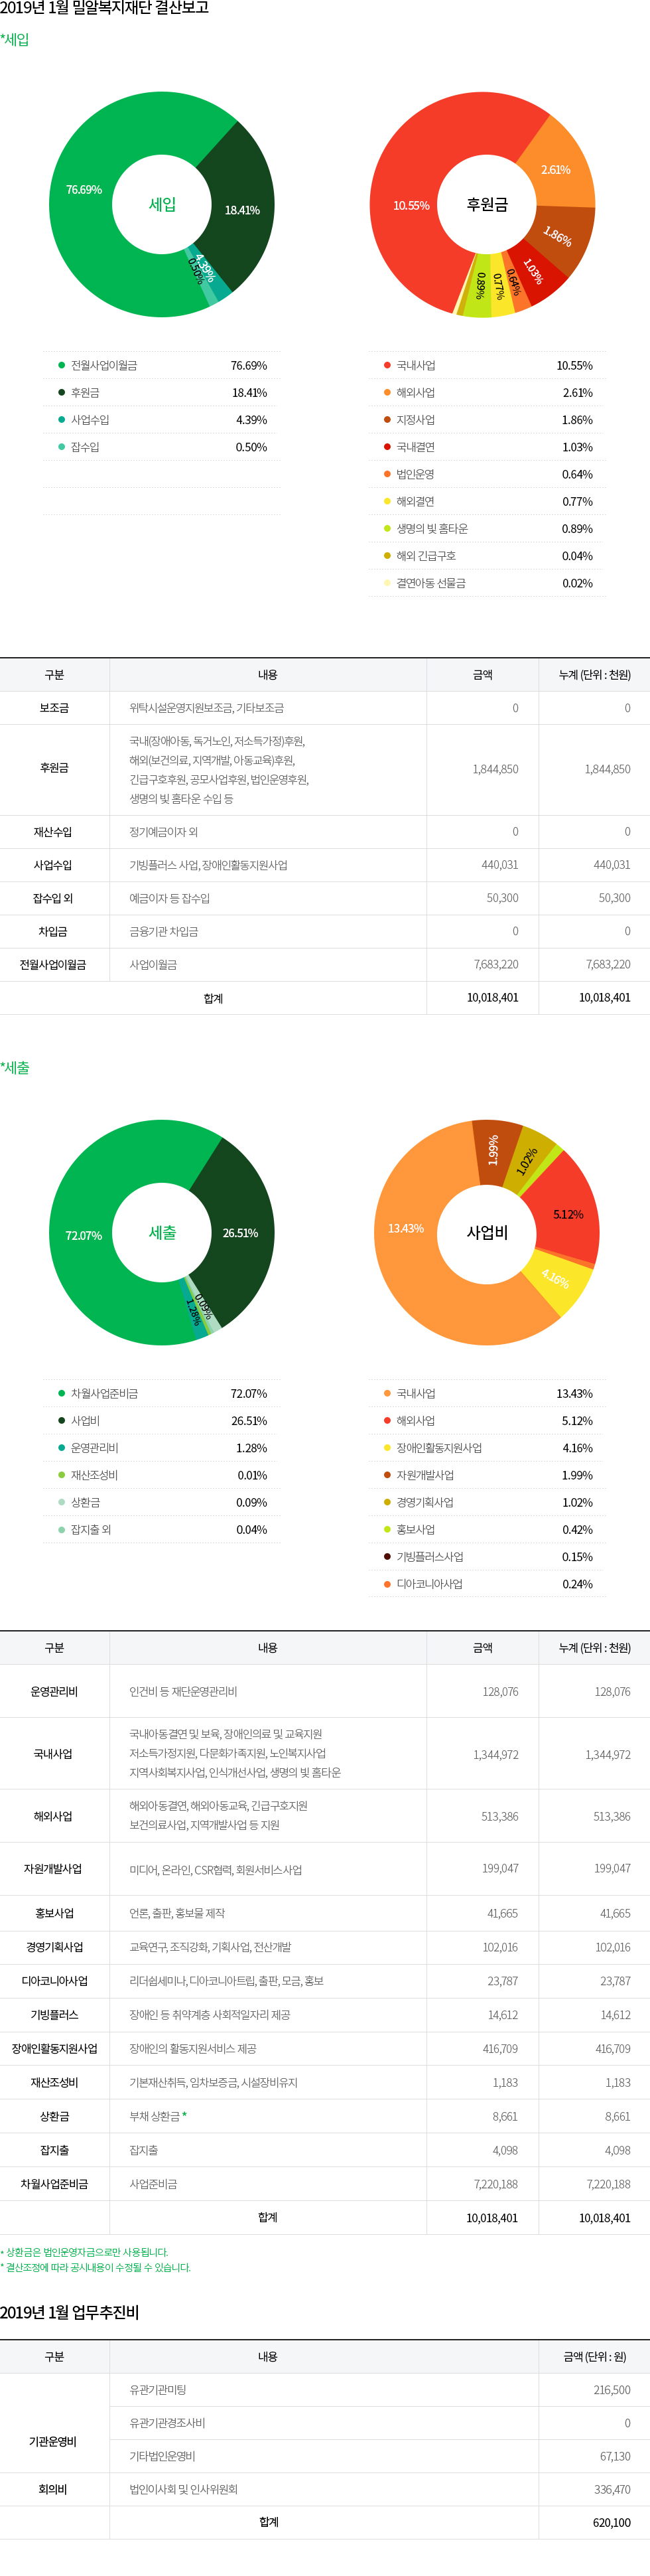
Task: Click the large red 10.55% segment of 후원금 chart
Action: pyautogui.click(x=410, y=206)
